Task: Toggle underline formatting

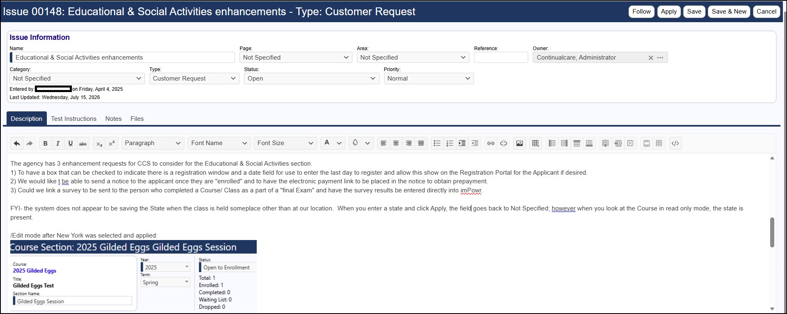Action: [x=71, y=143]
